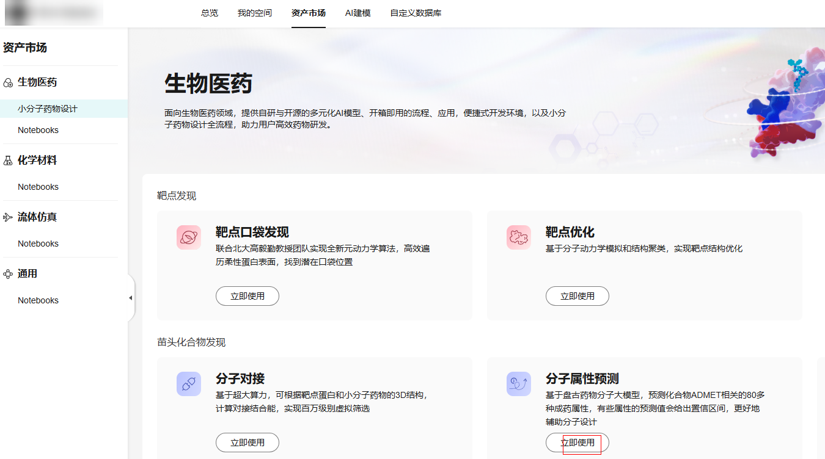The height and width of the screenshot is (459, 825).
Task: Open the 自定义数据库 tab
Action: (x=416, y=13)
